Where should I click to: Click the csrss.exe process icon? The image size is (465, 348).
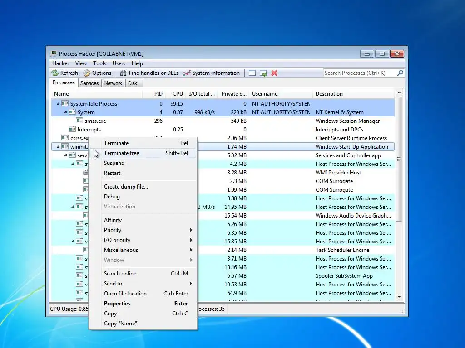(65, 138)
